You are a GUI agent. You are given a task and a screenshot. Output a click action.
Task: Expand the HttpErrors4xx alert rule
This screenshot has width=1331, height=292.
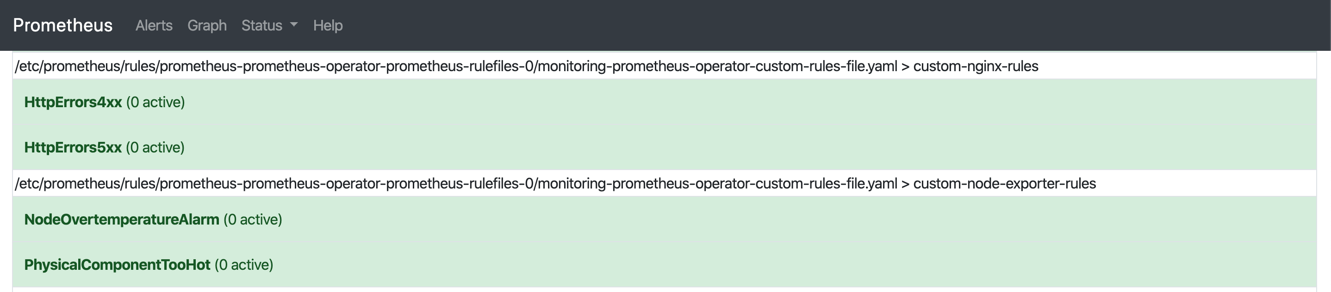[73, 102]
